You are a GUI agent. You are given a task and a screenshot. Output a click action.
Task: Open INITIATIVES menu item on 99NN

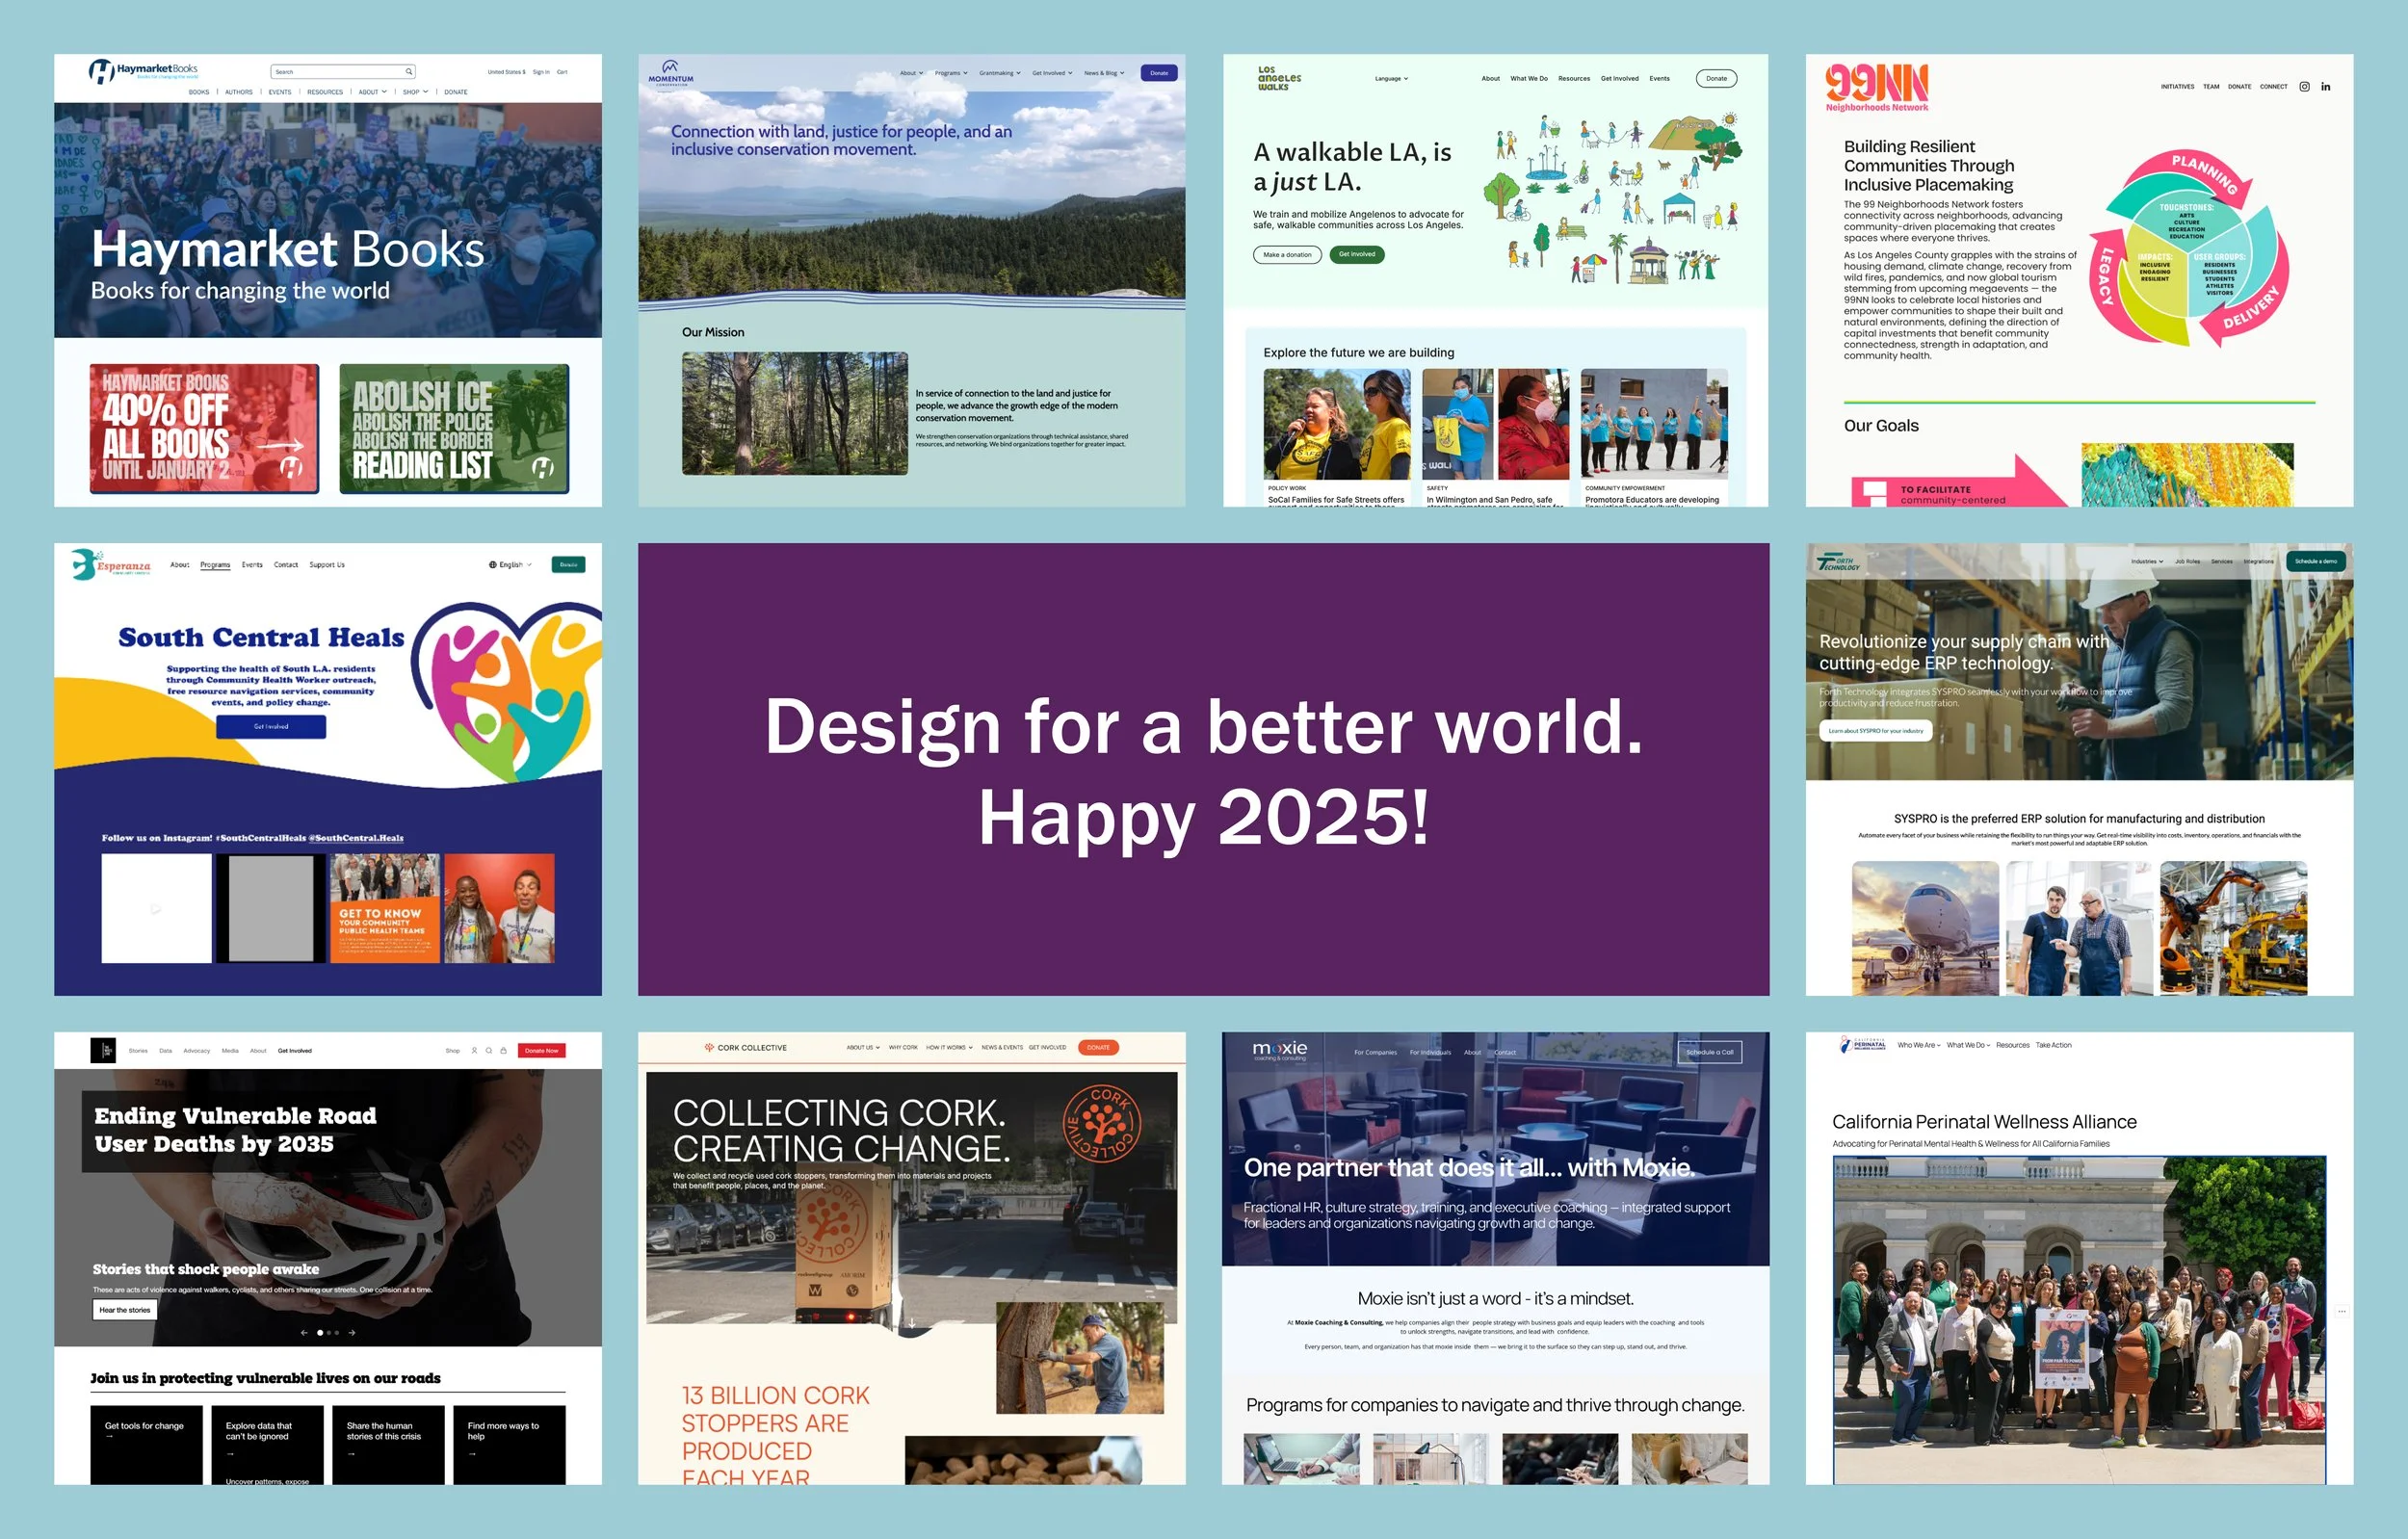(x=2177, y=87)
